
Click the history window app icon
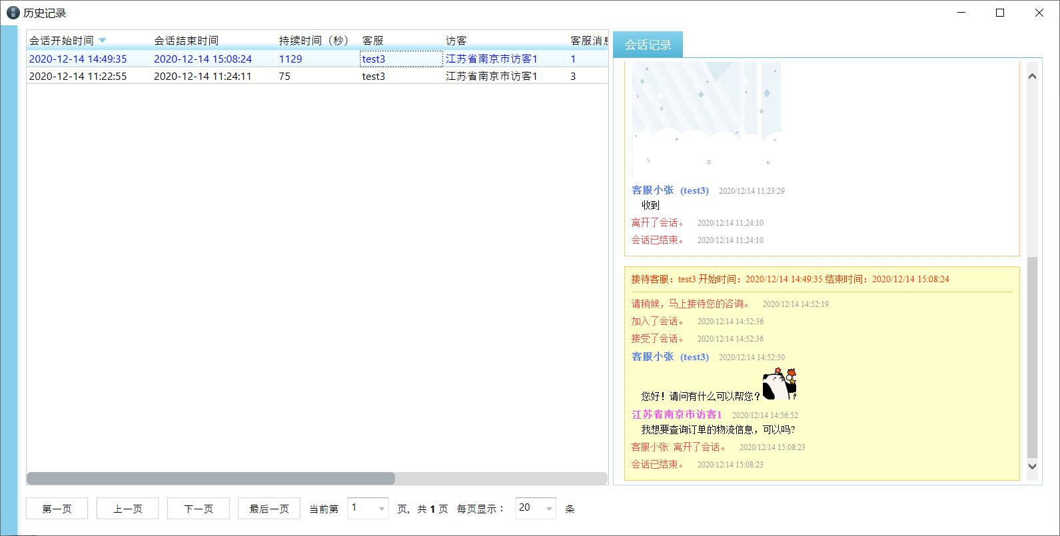pyautogui.click(x=13, y=13)
